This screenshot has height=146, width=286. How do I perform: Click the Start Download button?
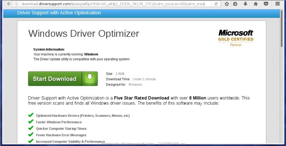(x=55, y=79)
